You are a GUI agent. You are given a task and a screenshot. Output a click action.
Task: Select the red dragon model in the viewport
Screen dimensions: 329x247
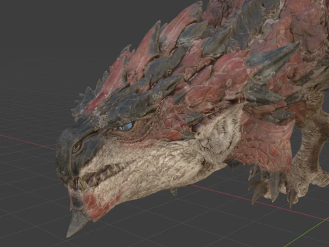(x=192, y=119)
